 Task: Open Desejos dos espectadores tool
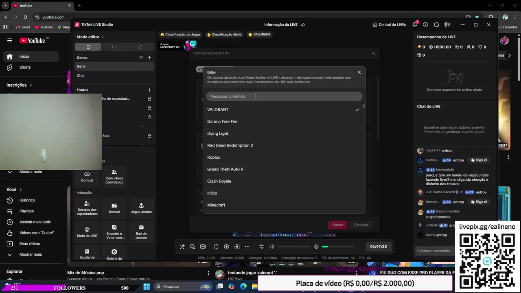point(87,208)
